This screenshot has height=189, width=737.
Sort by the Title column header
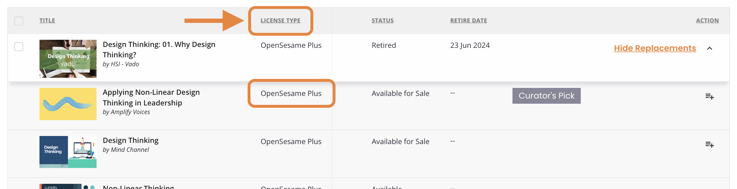[47, 20]
